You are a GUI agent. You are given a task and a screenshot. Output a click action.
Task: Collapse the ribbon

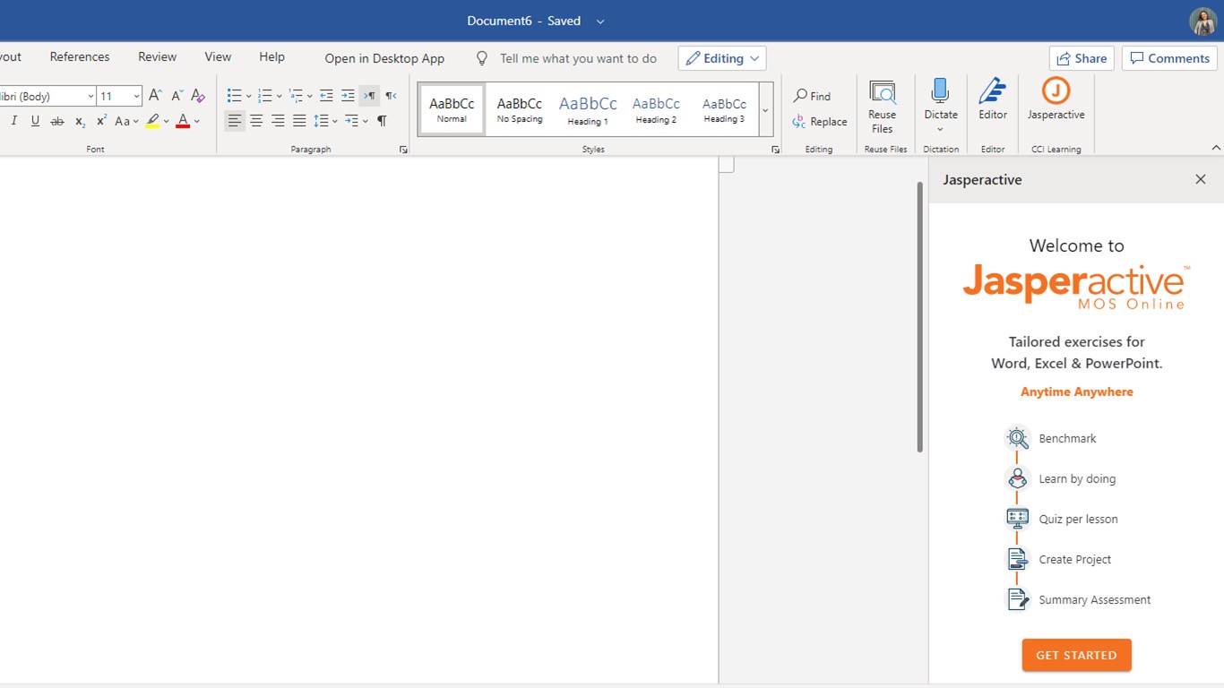point(1216,148)
